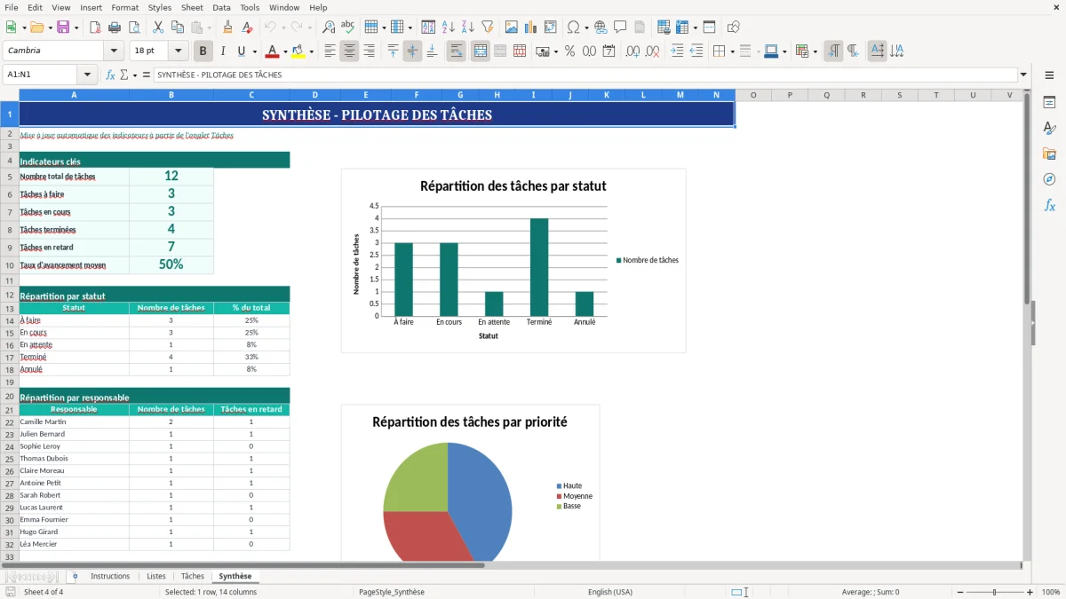Toggle Align Right button
The height and width of the screenshot is (599, 1066).
coord(369,51)
